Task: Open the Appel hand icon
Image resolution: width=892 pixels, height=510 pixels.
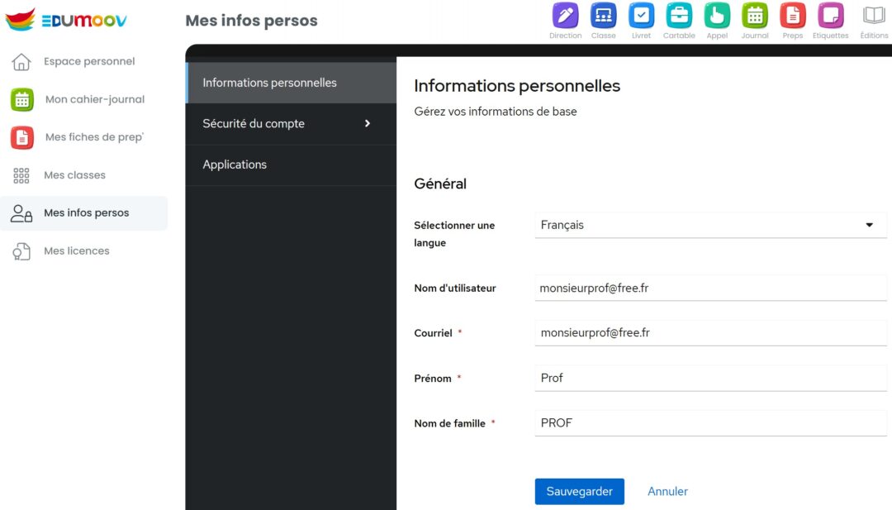Action: pos(717,16)
